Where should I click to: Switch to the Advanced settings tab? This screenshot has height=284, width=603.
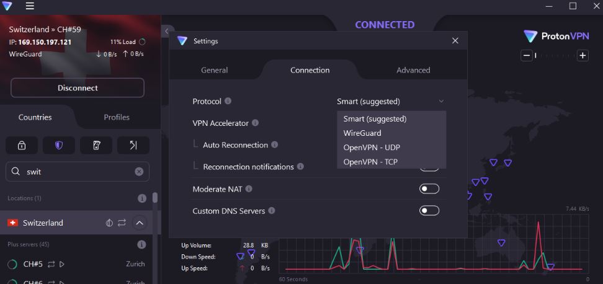click(x=413, y=70)
